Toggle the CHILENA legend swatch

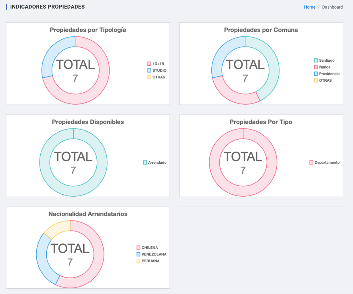point(138,248)
